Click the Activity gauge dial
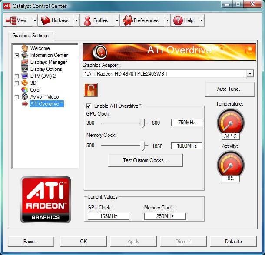The height and width of the screenshot is (255, 265). [x=231, y=164]
